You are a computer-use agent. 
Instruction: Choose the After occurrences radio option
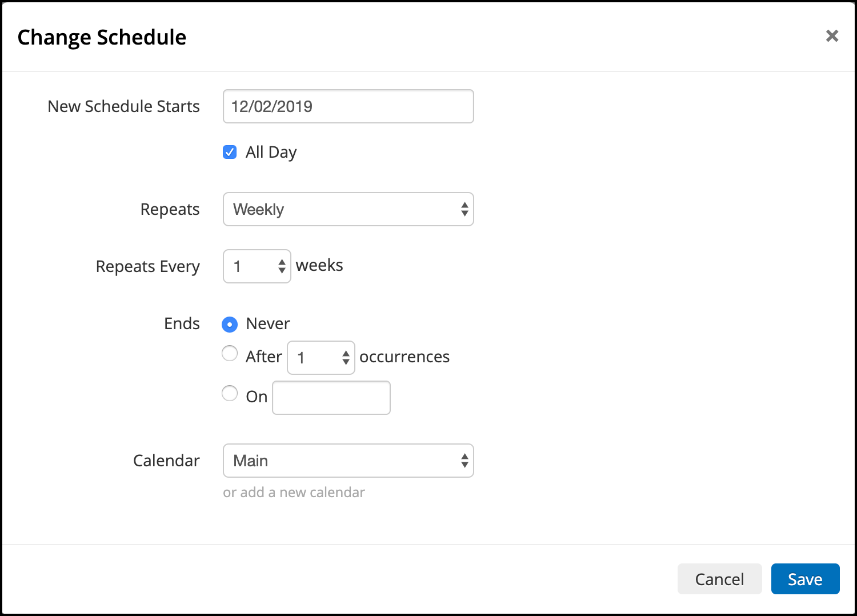point(230,354)
